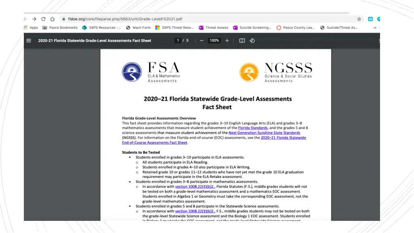The width and height of the screenshot is (414, 233).
Task: Go back with the browser back arrow
Action: coord(25,19)
